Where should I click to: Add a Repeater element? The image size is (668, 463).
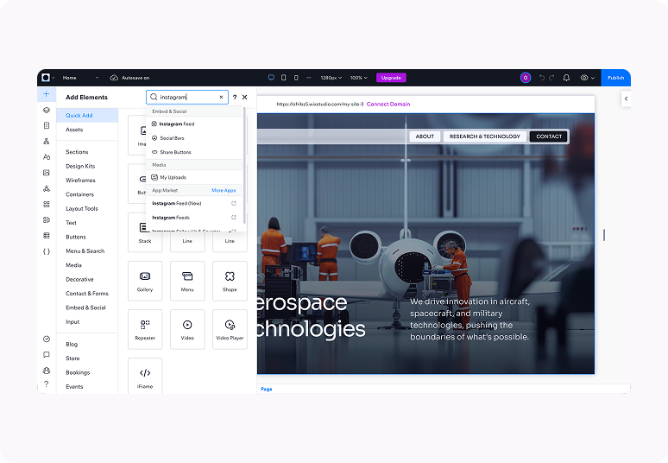(x=145, y=329)
